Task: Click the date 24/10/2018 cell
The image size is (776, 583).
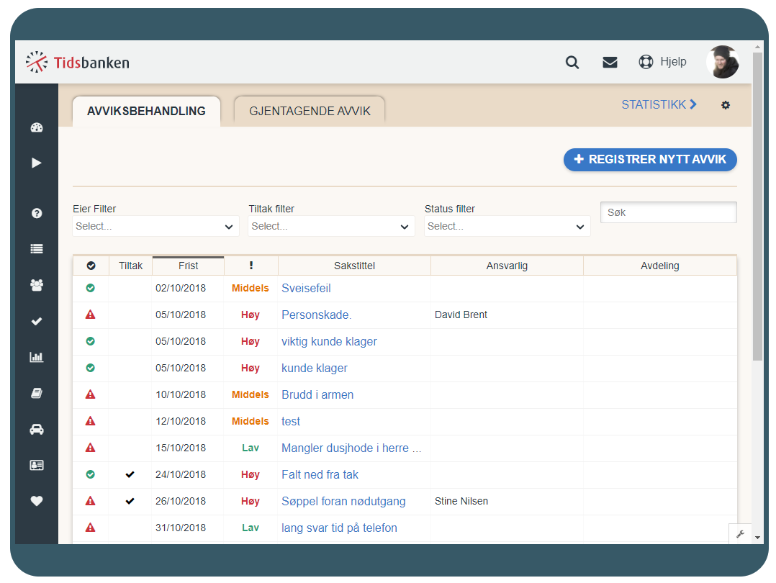Action: pos(181,474)
